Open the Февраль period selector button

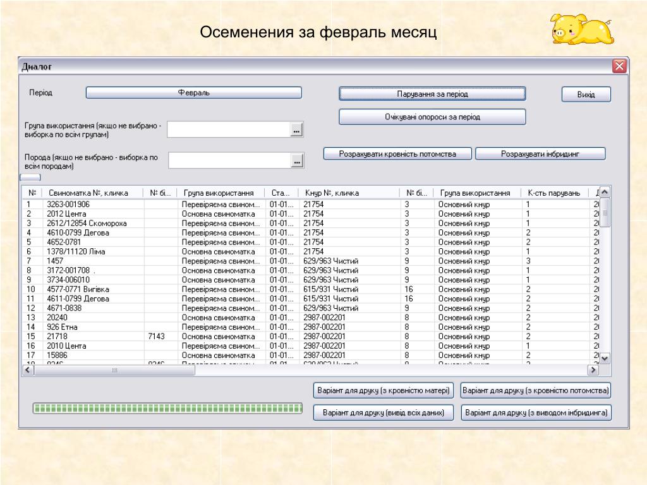193,93
